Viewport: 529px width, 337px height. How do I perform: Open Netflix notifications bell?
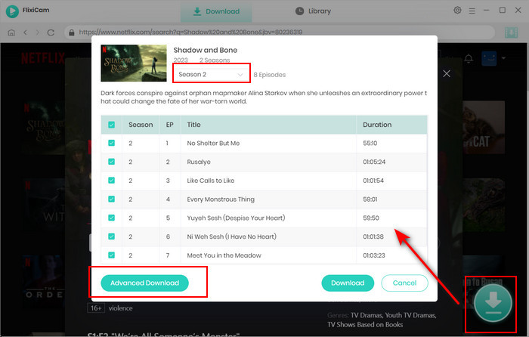469,58
